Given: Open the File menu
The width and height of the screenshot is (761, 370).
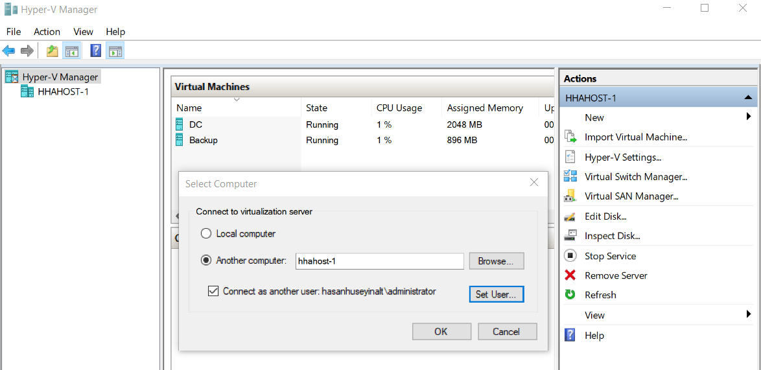Looking at the screenshot, I should coord(14,32).
